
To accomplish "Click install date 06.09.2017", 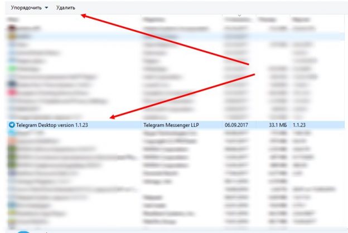I will point(236,125).
